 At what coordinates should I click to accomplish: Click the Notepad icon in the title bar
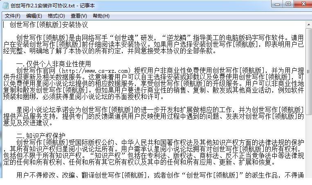coord(6,5)
